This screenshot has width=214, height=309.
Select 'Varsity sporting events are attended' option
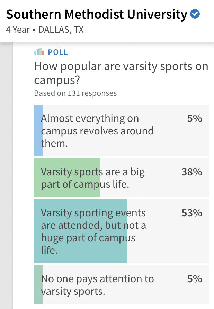[x=122, y=231]
